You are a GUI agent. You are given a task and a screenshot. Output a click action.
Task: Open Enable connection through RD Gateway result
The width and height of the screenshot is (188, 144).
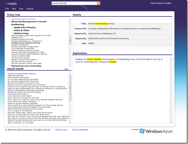tap(24, 92)
